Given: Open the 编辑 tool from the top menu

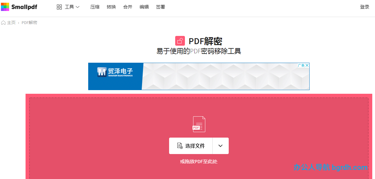Looking at the screenshot, I should coord(144,6).
